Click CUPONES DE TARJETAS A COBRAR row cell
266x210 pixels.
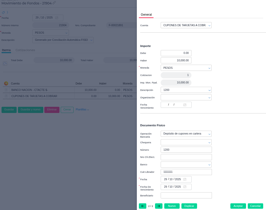point(42,96)
